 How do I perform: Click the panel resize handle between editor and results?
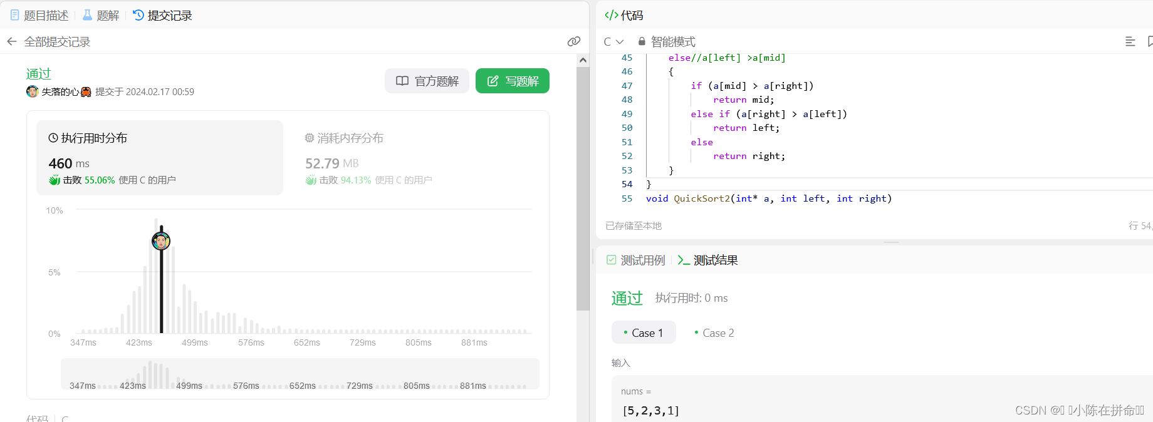(x=892, y=242)
